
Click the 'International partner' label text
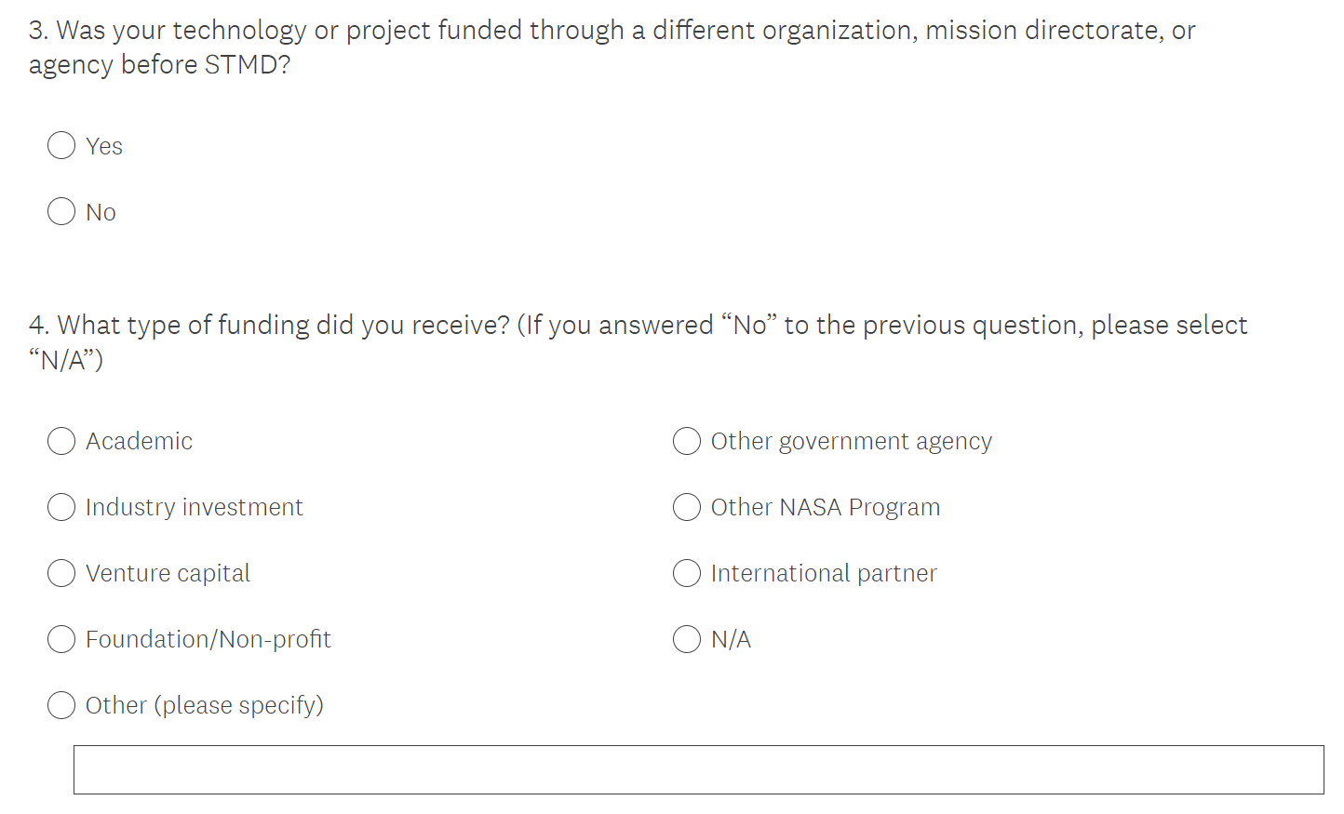(x=824, y=573)
